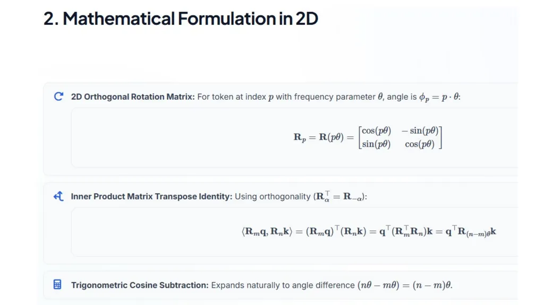Click the cos(pθ) entry in second matrix row
544x305 pixels.
tap(420, 144)
